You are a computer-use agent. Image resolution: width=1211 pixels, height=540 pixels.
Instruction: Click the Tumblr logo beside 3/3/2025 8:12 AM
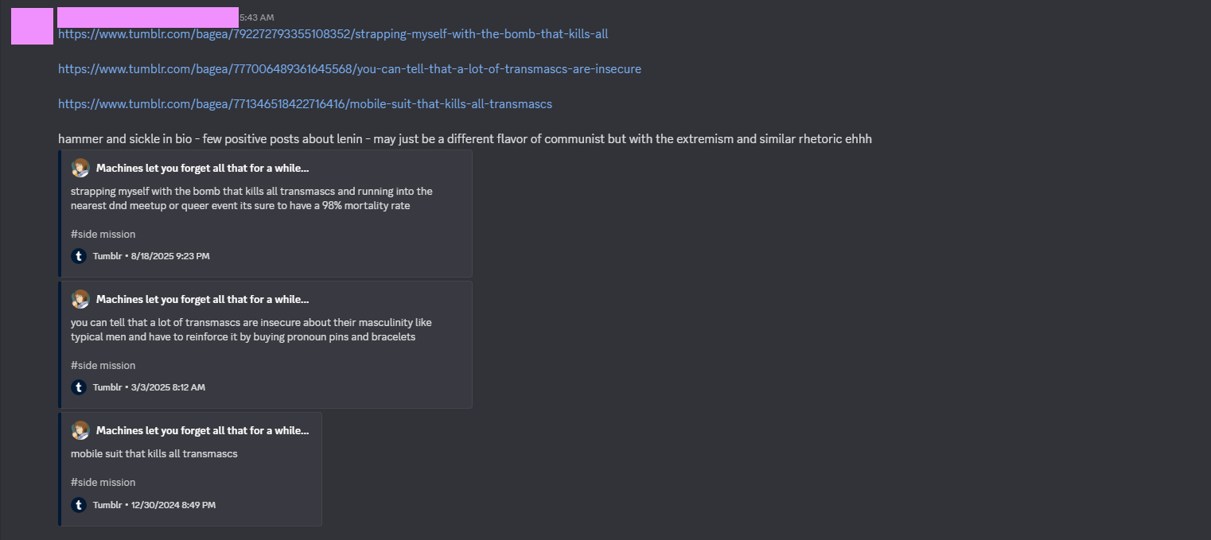tap(79, 387)
